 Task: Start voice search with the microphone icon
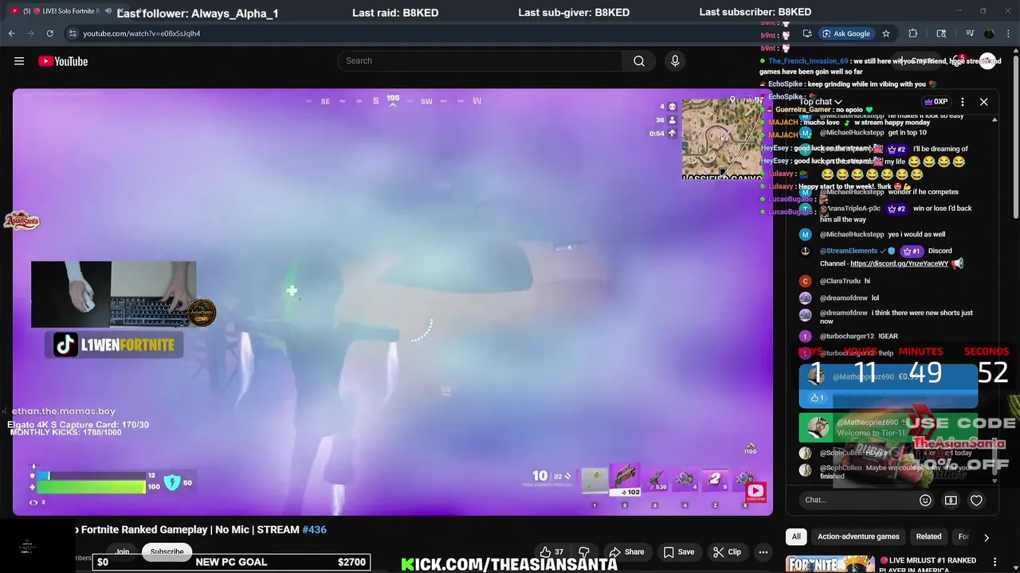point(675,60)
